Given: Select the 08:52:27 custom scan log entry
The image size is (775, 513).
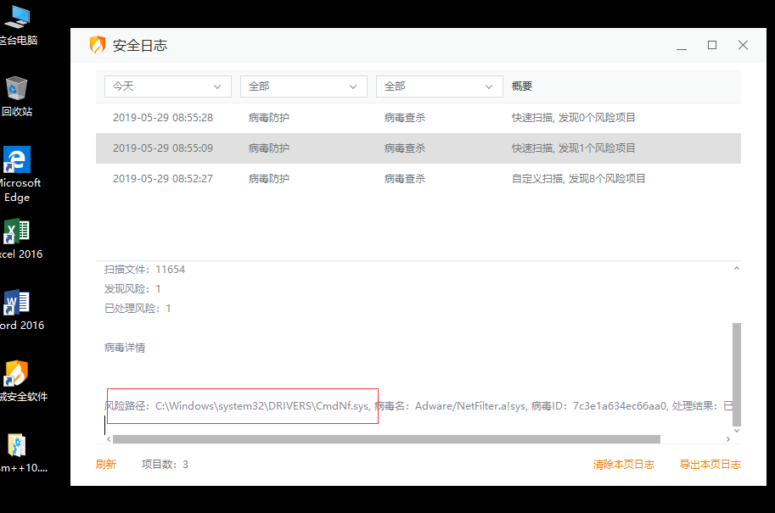Looking at the screenshot, I should coord(340,178).
